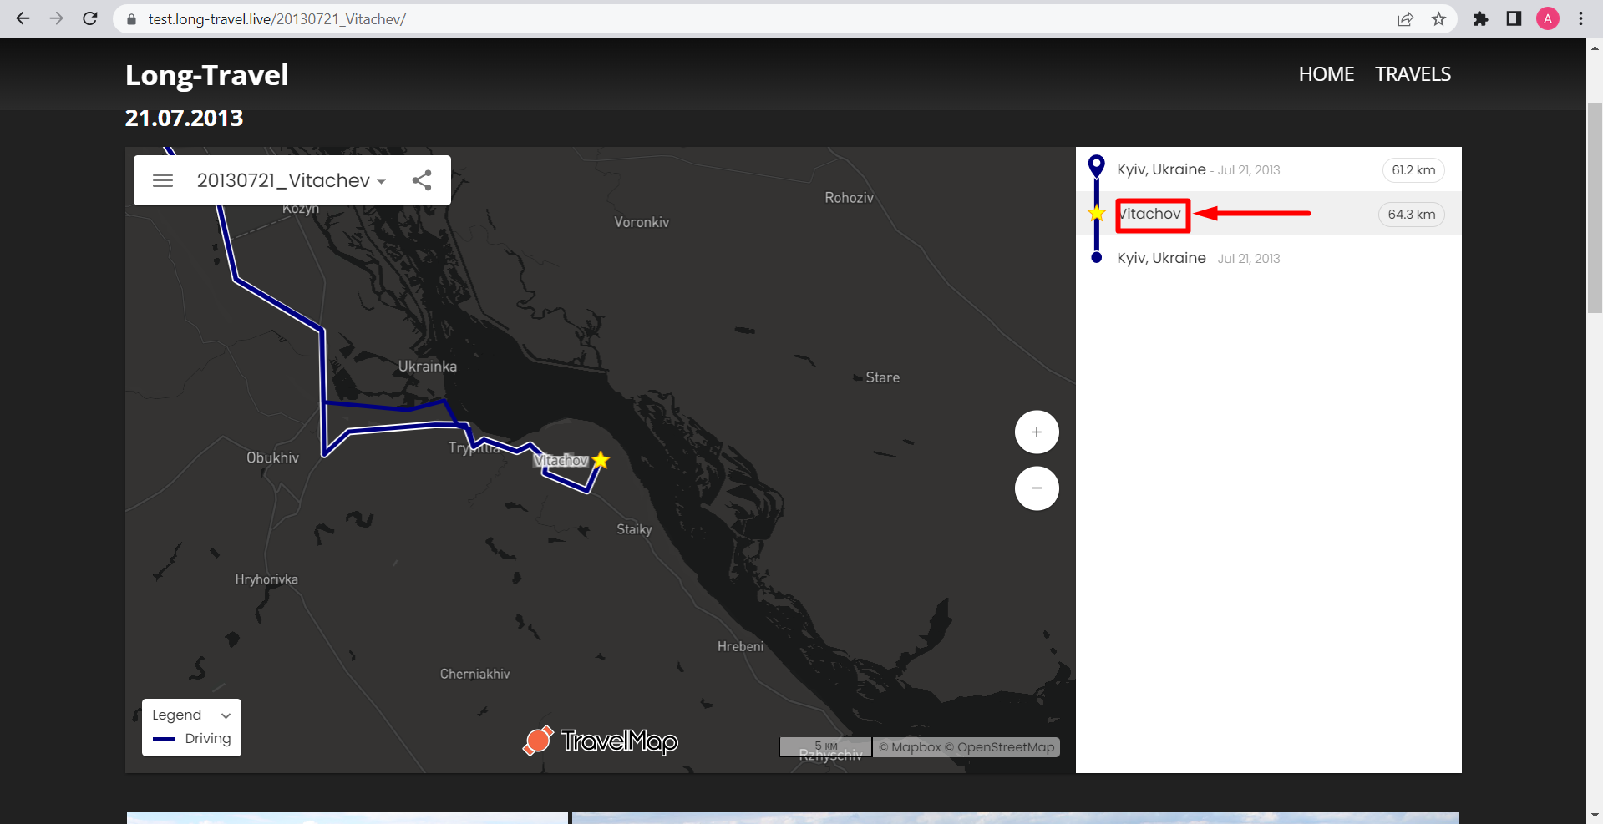The image size is (1603, 824).
Task: Click the Stare label on the map
Action: click(882, 377)
